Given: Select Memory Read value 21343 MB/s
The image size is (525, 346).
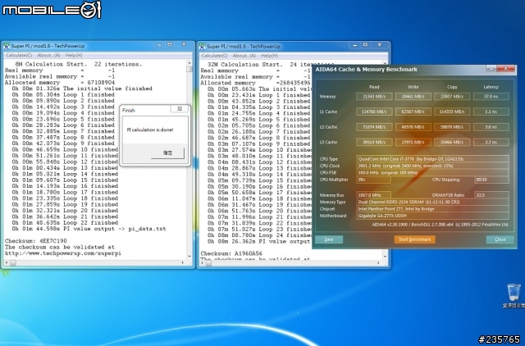Looking at the screenshot, I should pyautogui.click(x=374, y=97).
